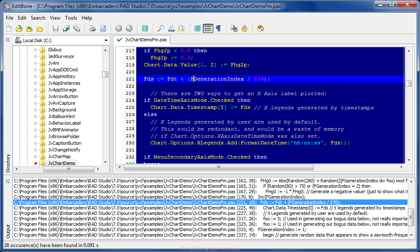This screenshot has height=252, width=420.
Task: Click the Replace A-to-B icon
Action: pos(171,28)
